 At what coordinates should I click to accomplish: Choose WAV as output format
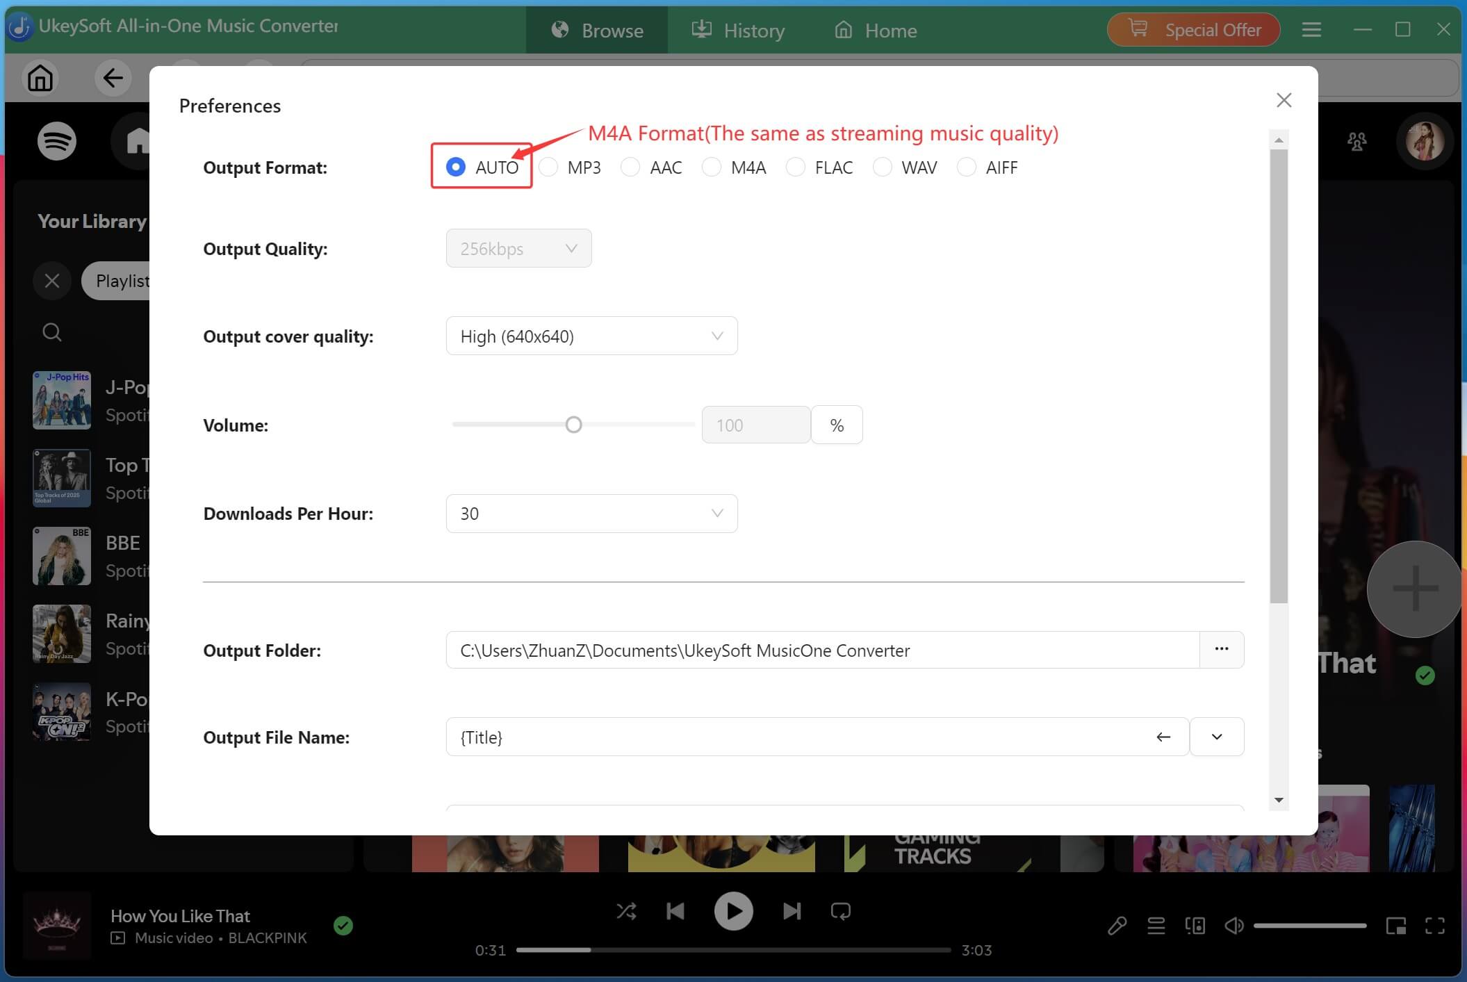point(882,167)
